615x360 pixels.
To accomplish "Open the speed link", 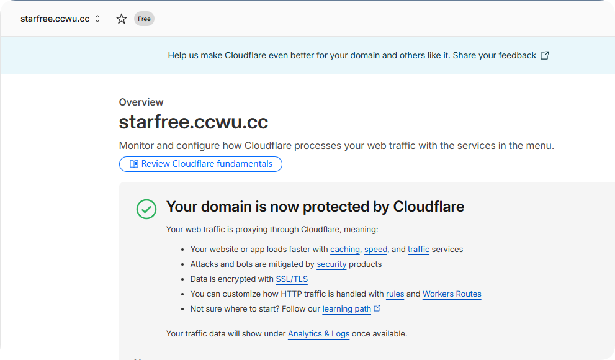I will pos(375,249).
